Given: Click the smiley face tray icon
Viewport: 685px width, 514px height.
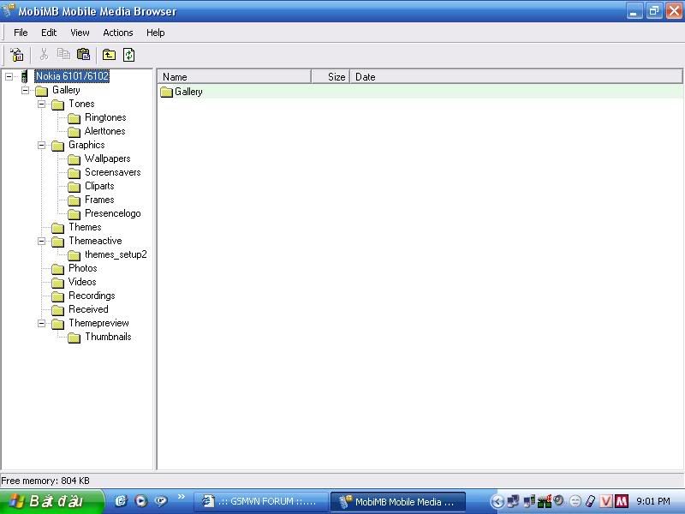Looking at the screenshot, I should pos(575,501).
